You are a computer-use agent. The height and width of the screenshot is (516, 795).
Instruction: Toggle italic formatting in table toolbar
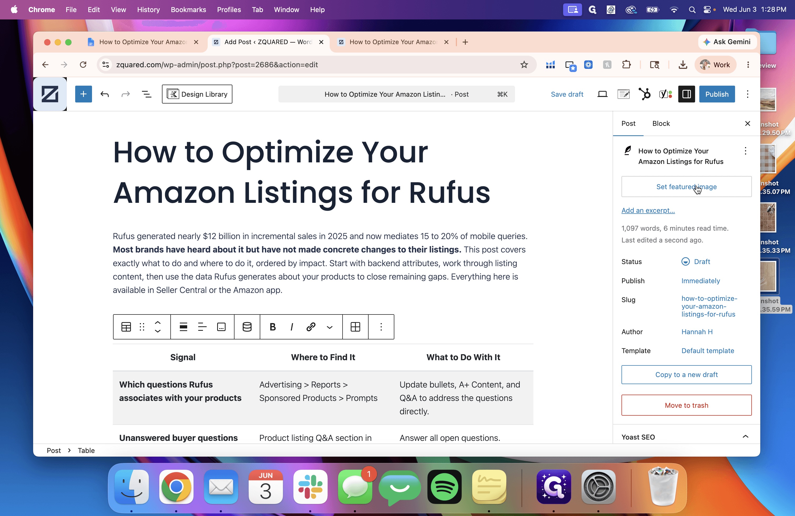tap(292, 327)
